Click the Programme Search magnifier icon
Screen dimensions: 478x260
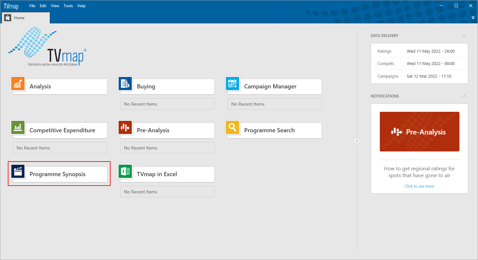[232, 127]
